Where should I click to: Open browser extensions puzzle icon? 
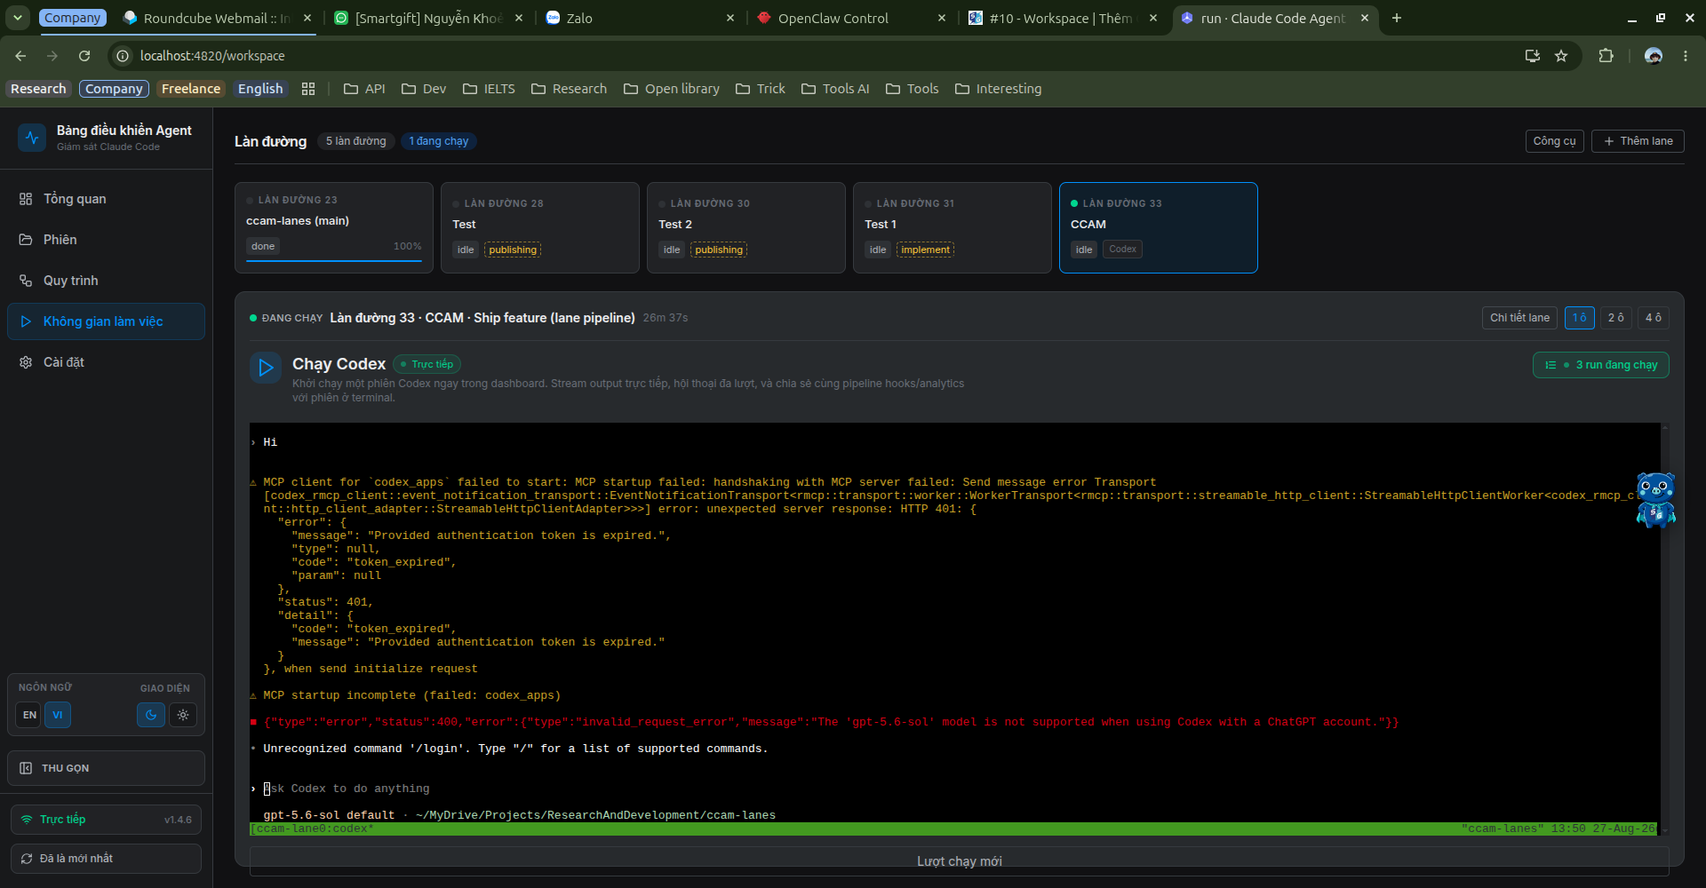click(1606, 56)
